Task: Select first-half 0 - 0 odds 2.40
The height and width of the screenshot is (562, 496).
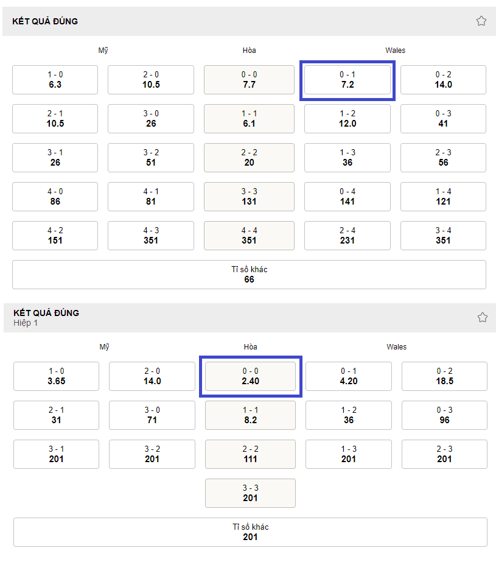Action: (x=250, y=376)
